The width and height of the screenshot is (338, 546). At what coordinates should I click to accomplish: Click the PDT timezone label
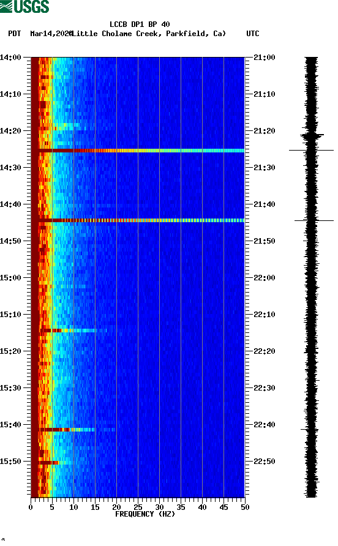coord(15,34)
